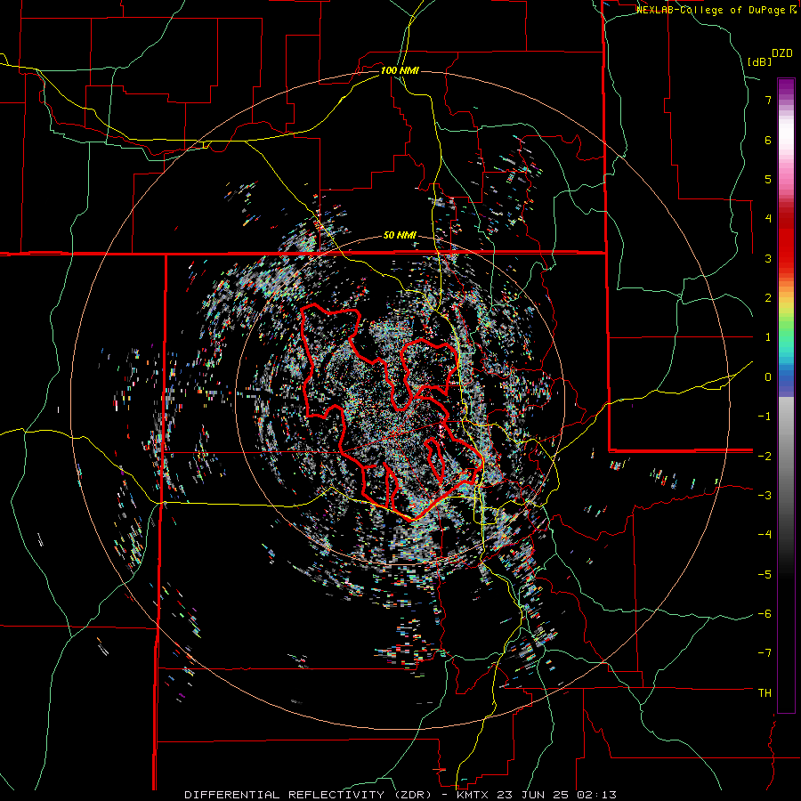The height and width of the screenshot is (801, 801).
Task: Click the -5 scale value
Action: coord(765,574)
